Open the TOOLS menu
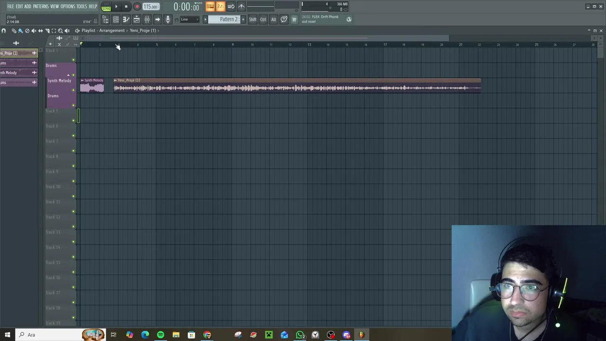The image size is (606, 341). pos(81,6)
